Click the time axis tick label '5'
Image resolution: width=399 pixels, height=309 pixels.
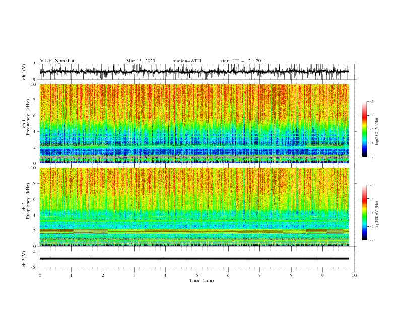point(197,275)
